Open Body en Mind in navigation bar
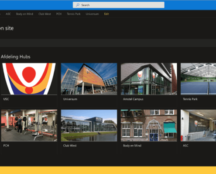 [24, 14]
